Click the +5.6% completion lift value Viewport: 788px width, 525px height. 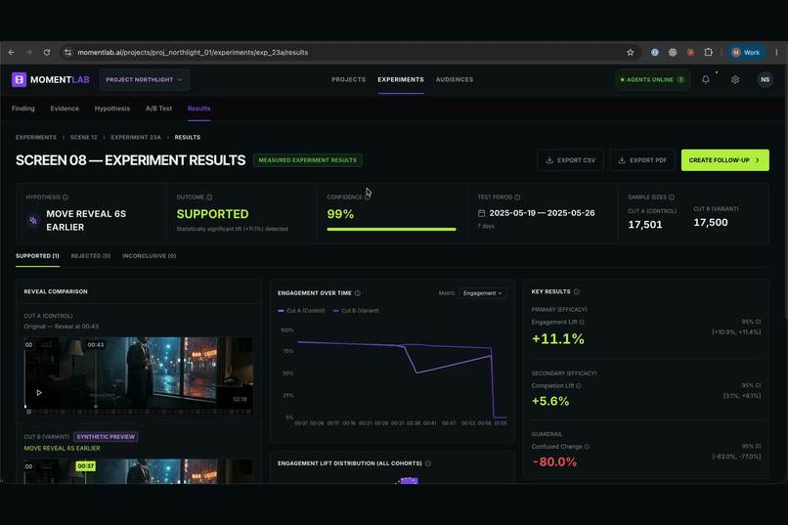[550, 401]
